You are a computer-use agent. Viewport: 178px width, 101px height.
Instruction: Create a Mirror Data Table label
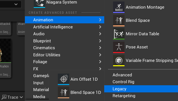pyautogui.click(x=143, y=34)
